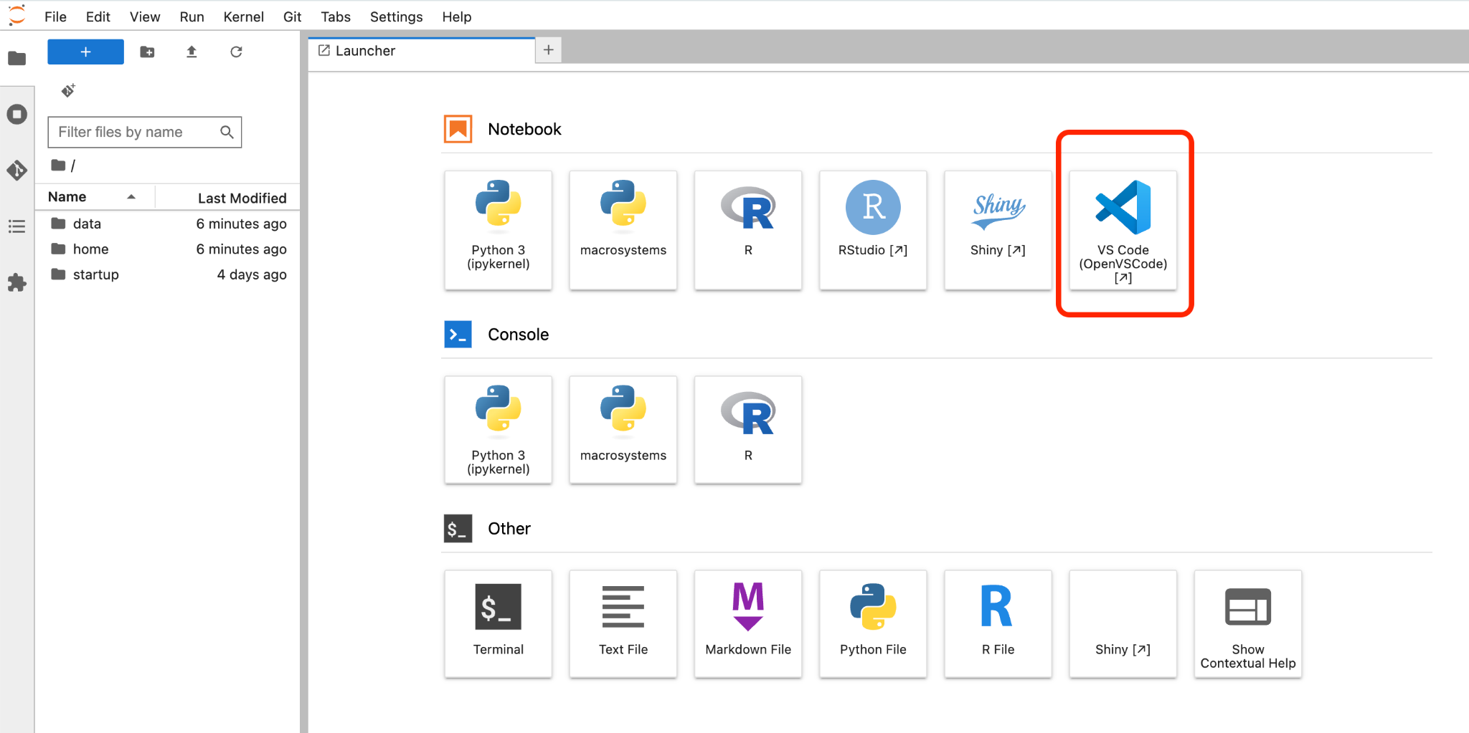Click the Git clone icon
Image resolution: width=1469 pixels, height=733 pixels.
68,90
